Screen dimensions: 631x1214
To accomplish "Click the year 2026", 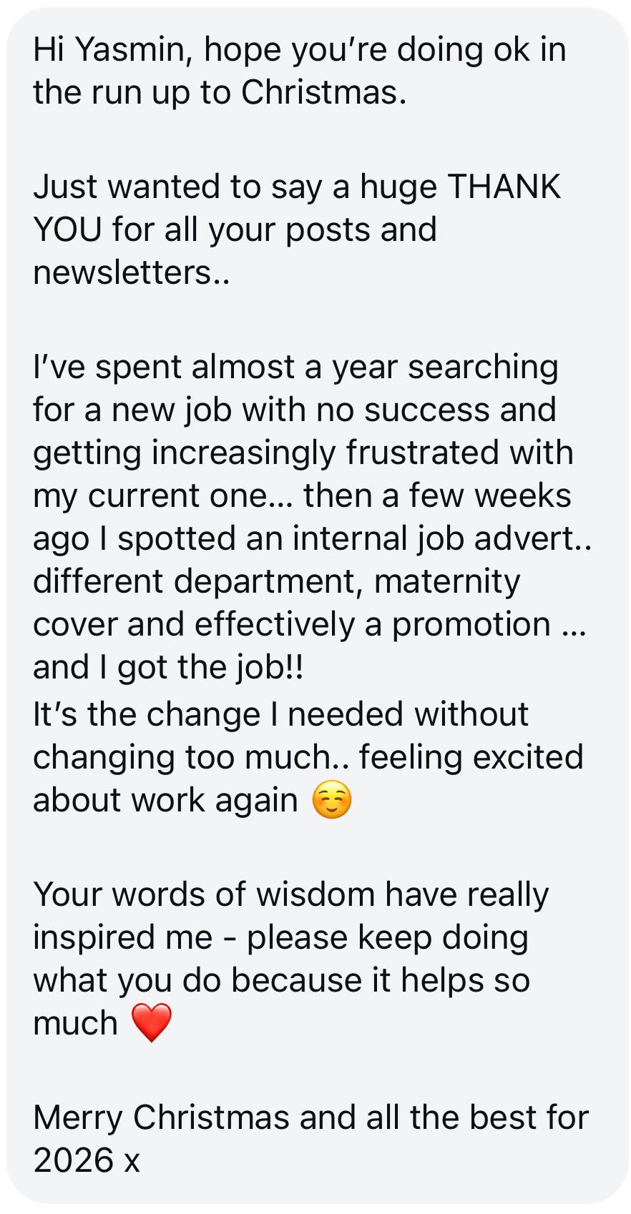I will tap(73, 1160).
